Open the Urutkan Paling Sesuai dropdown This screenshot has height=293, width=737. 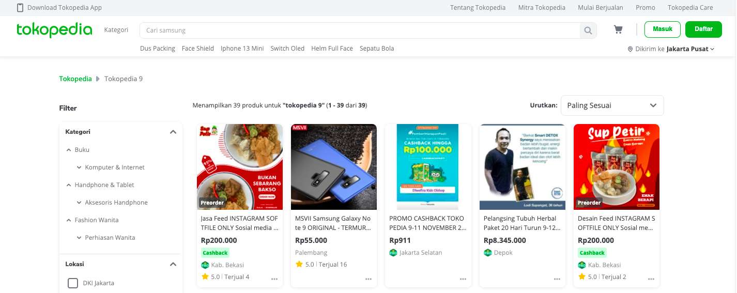612,105
